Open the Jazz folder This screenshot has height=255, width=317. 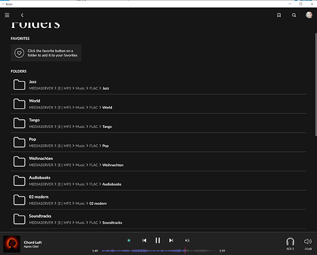click(158, 85)
